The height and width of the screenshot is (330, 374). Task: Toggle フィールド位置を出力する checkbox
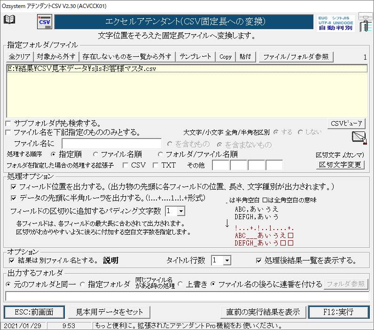coord(13,187)
